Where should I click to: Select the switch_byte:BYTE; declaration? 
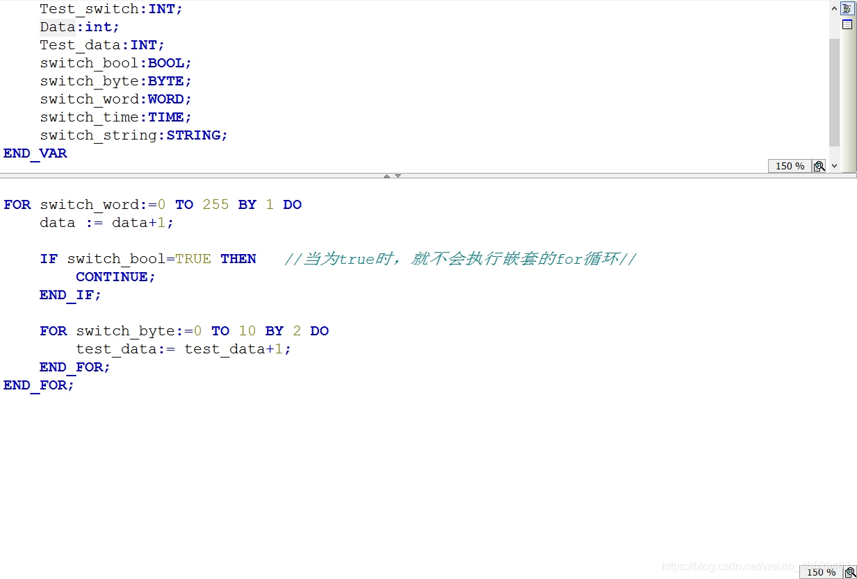click(115, 81)
